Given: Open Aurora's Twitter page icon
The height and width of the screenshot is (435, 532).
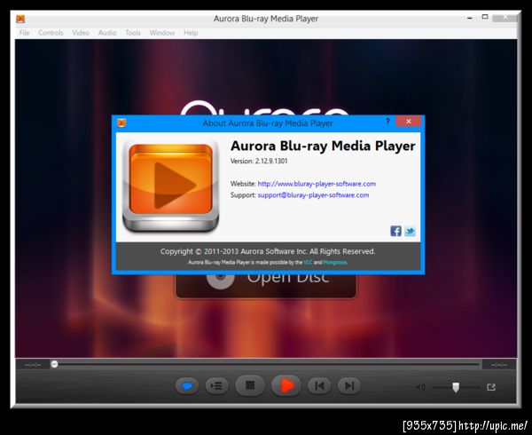Looking at the screenshot, I should 410,231.
